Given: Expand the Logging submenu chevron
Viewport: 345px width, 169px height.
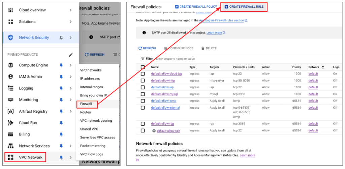Looking at the screenshot, I should (x=71, y=88).
